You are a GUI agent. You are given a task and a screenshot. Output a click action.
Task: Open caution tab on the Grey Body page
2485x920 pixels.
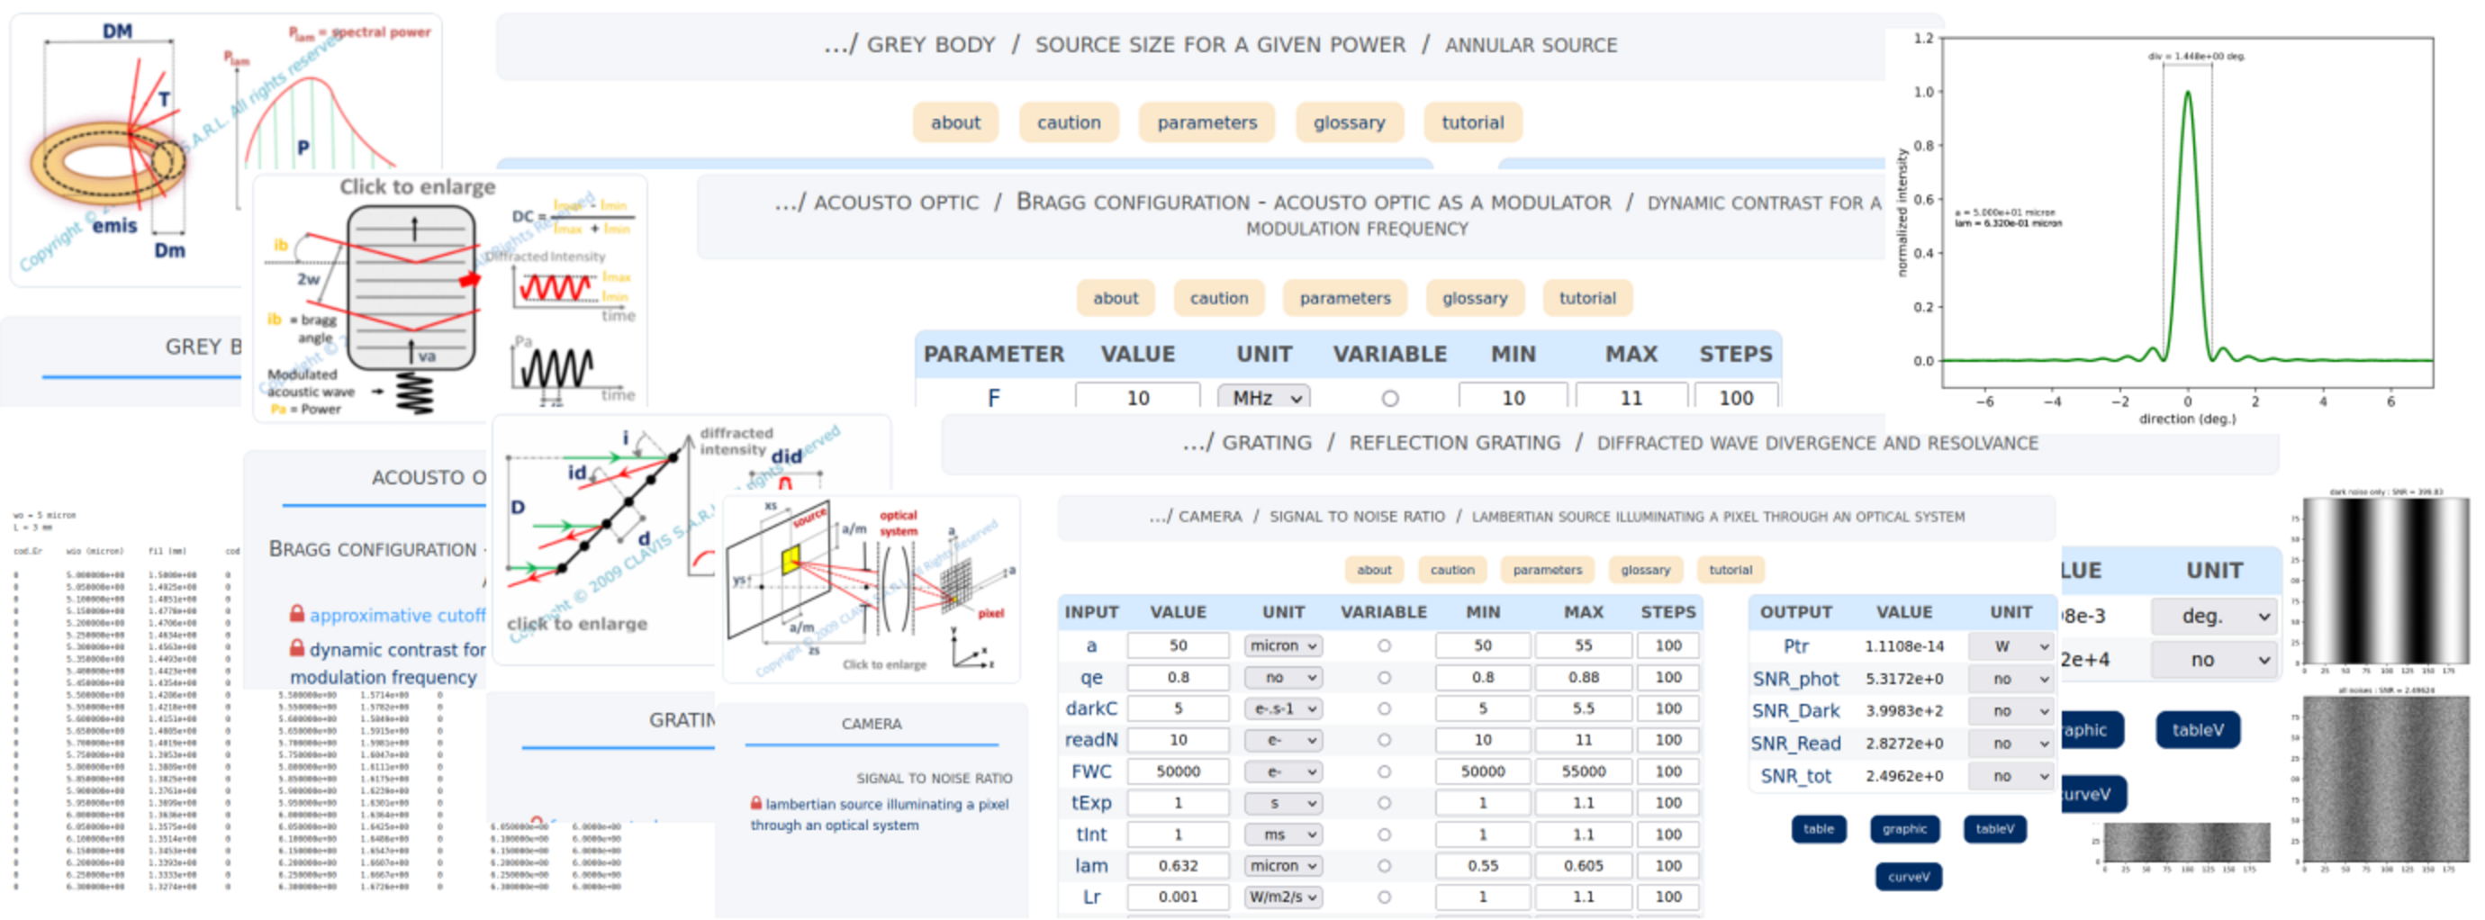click(x=1068, y=122)
